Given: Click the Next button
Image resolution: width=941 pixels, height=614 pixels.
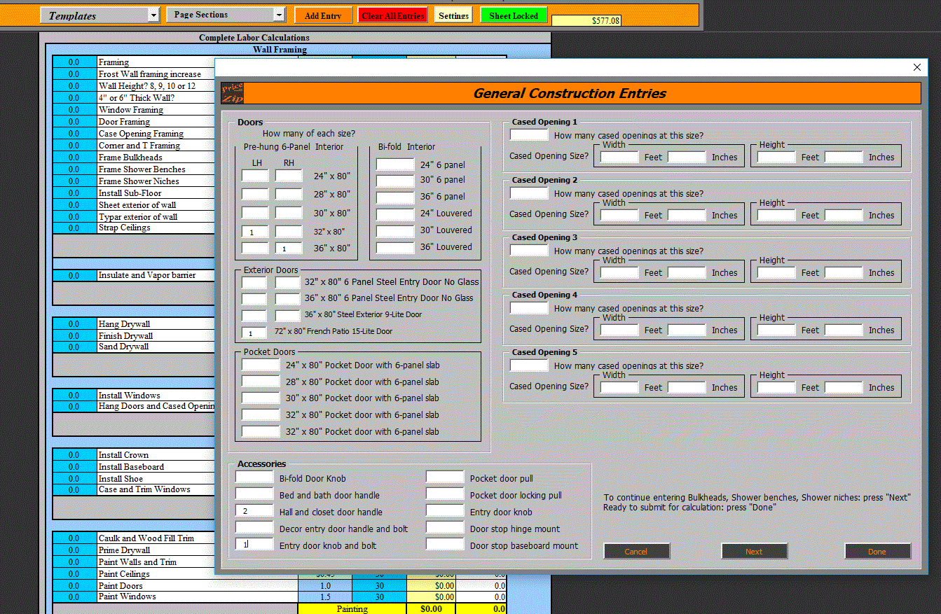Looking at the screenshot, I should [x=754, y=552].
